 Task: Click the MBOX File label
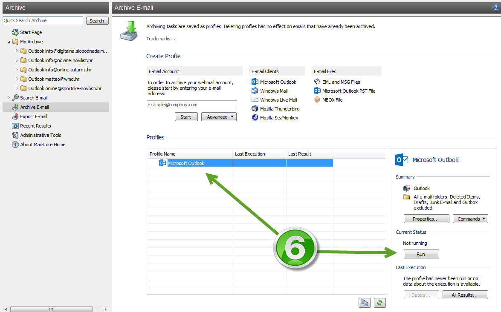[x=332, y=100]
